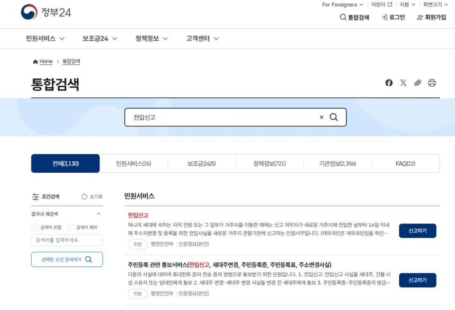Click 회원가입 in the header
Image resolution: width=455 pixels, height=310 pixels.
point(431,17)
